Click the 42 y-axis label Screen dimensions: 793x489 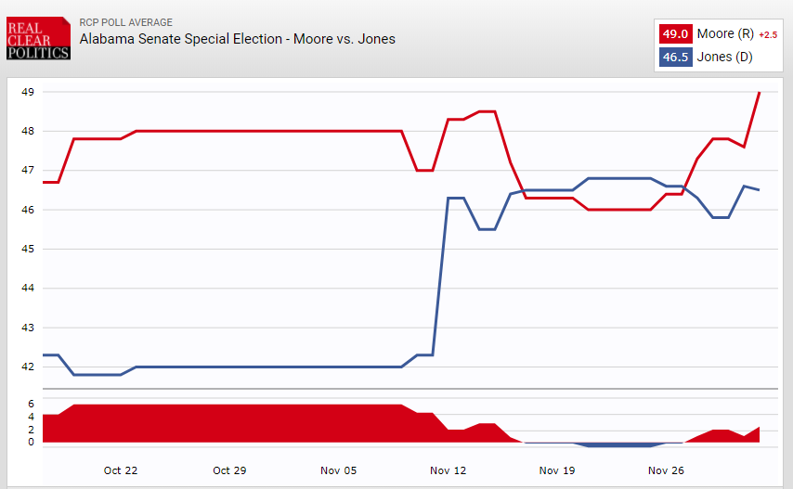coord(28,367)
